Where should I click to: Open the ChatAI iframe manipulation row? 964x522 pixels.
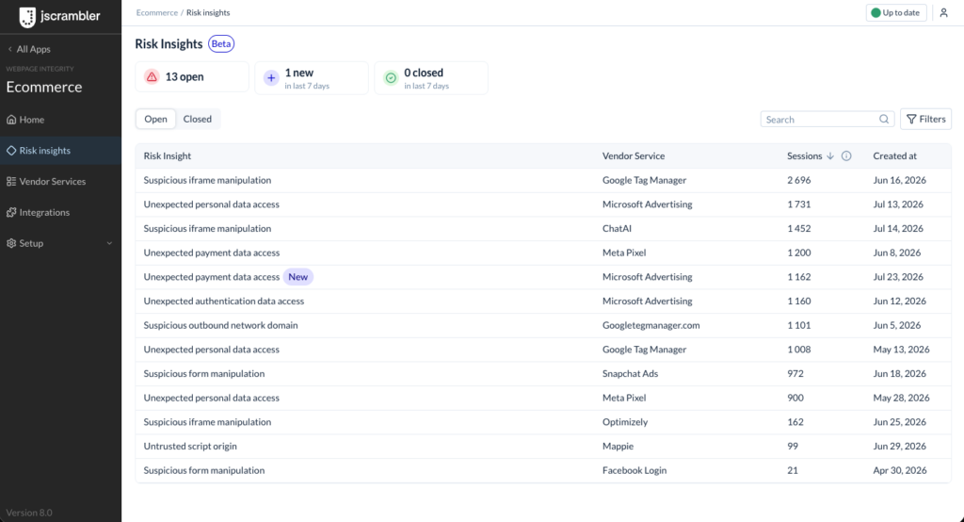coord(543,228)
